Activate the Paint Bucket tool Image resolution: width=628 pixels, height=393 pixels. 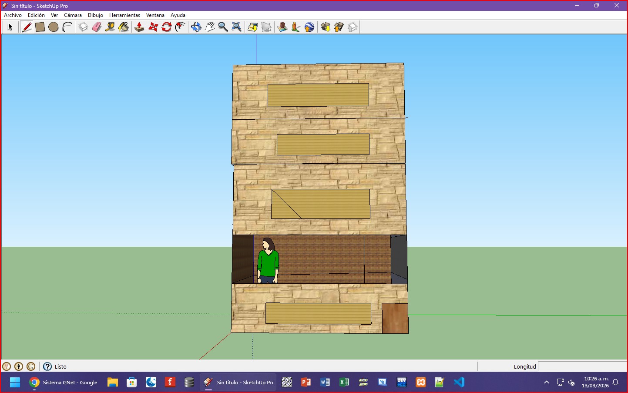tap(124, 27)
